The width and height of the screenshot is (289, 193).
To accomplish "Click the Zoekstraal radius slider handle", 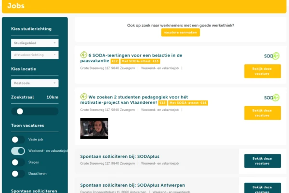I will (x=20, y=111).
